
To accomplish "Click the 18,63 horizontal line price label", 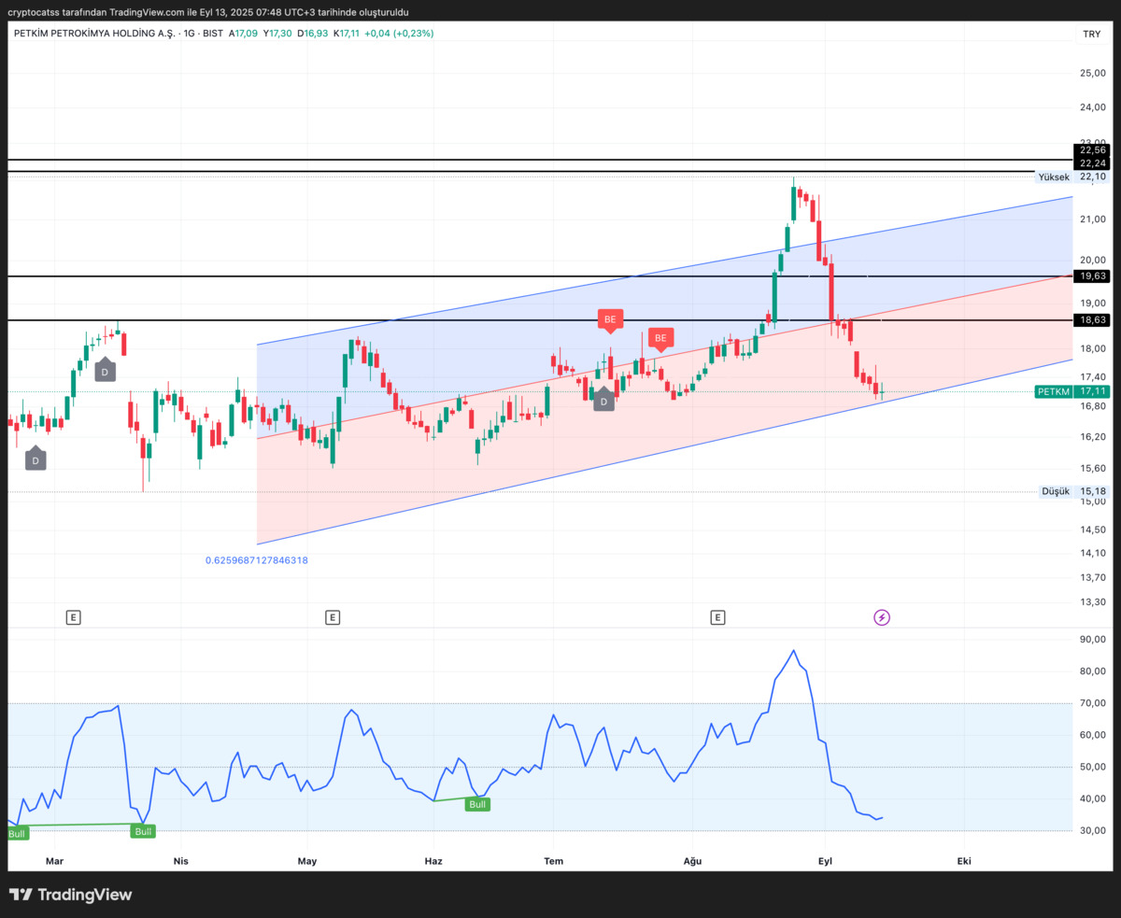I will [1092, 320].
